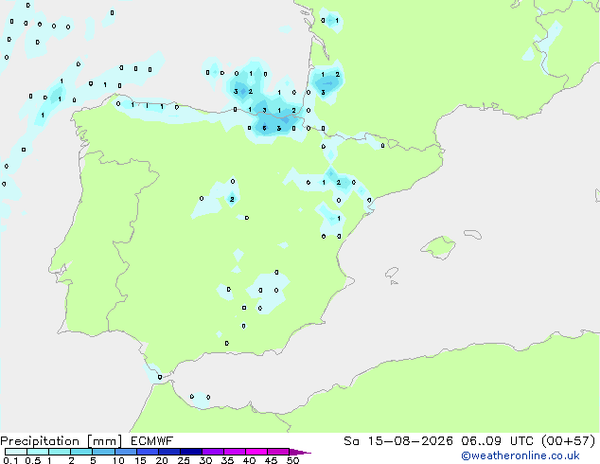
Task: Click the '50' legend scale label
Action: [292, 460]
